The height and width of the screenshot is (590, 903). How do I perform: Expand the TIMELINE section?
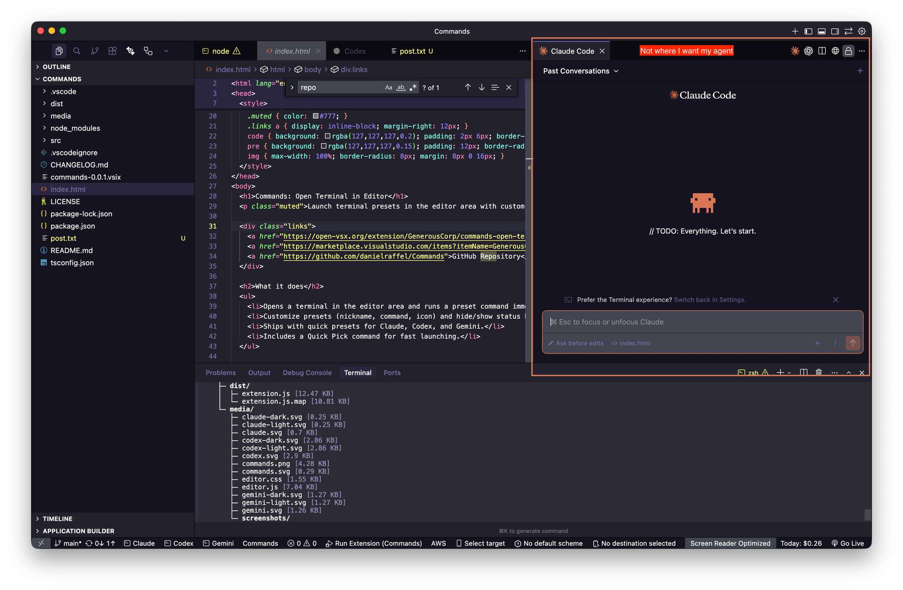tap(57, 519)
